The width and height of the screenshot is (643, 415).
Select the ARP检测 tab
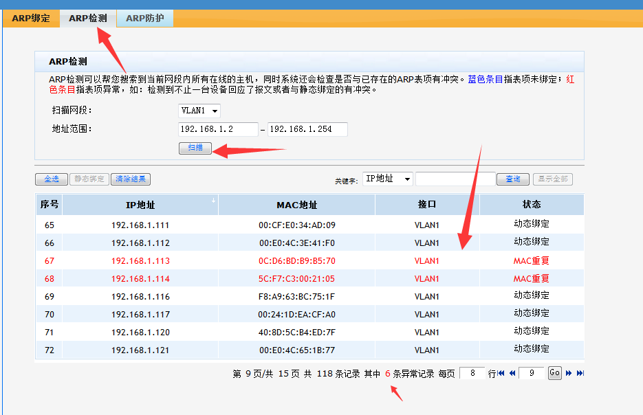pyautogui.click(x=87, y=19)
